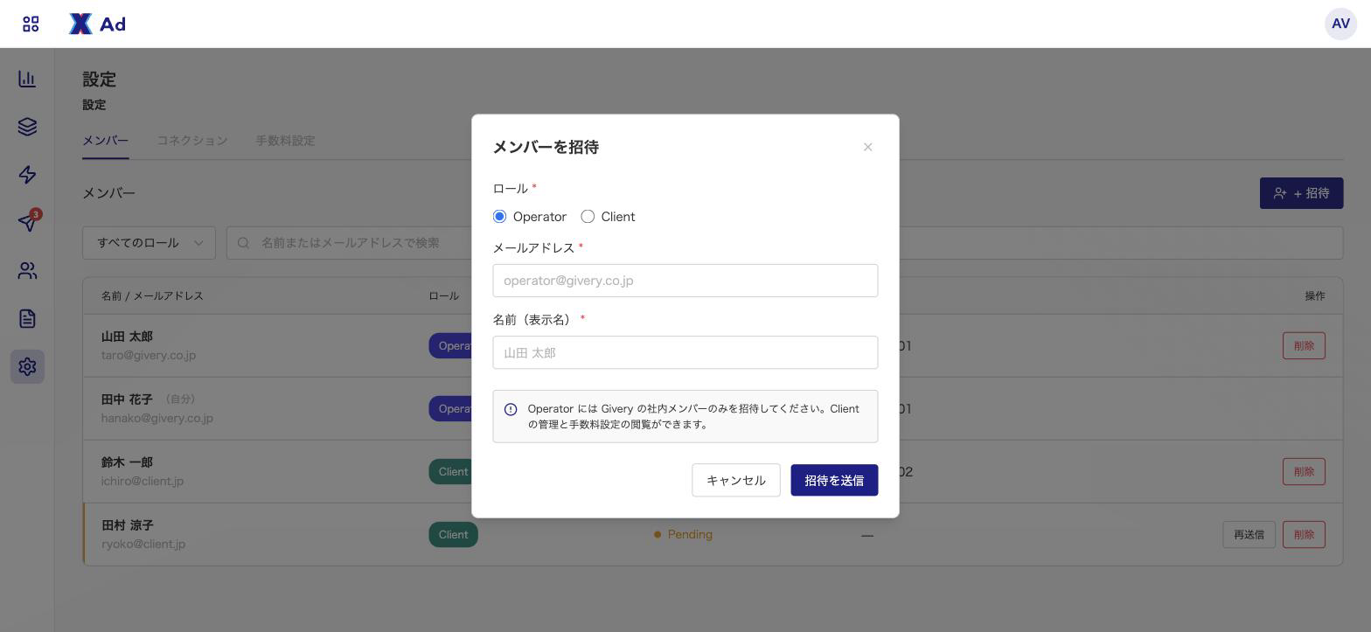This screenshot has height=632, width=1371.
Task: Close the メンバーを招待 dialog with X
Action: click(867, 147)
